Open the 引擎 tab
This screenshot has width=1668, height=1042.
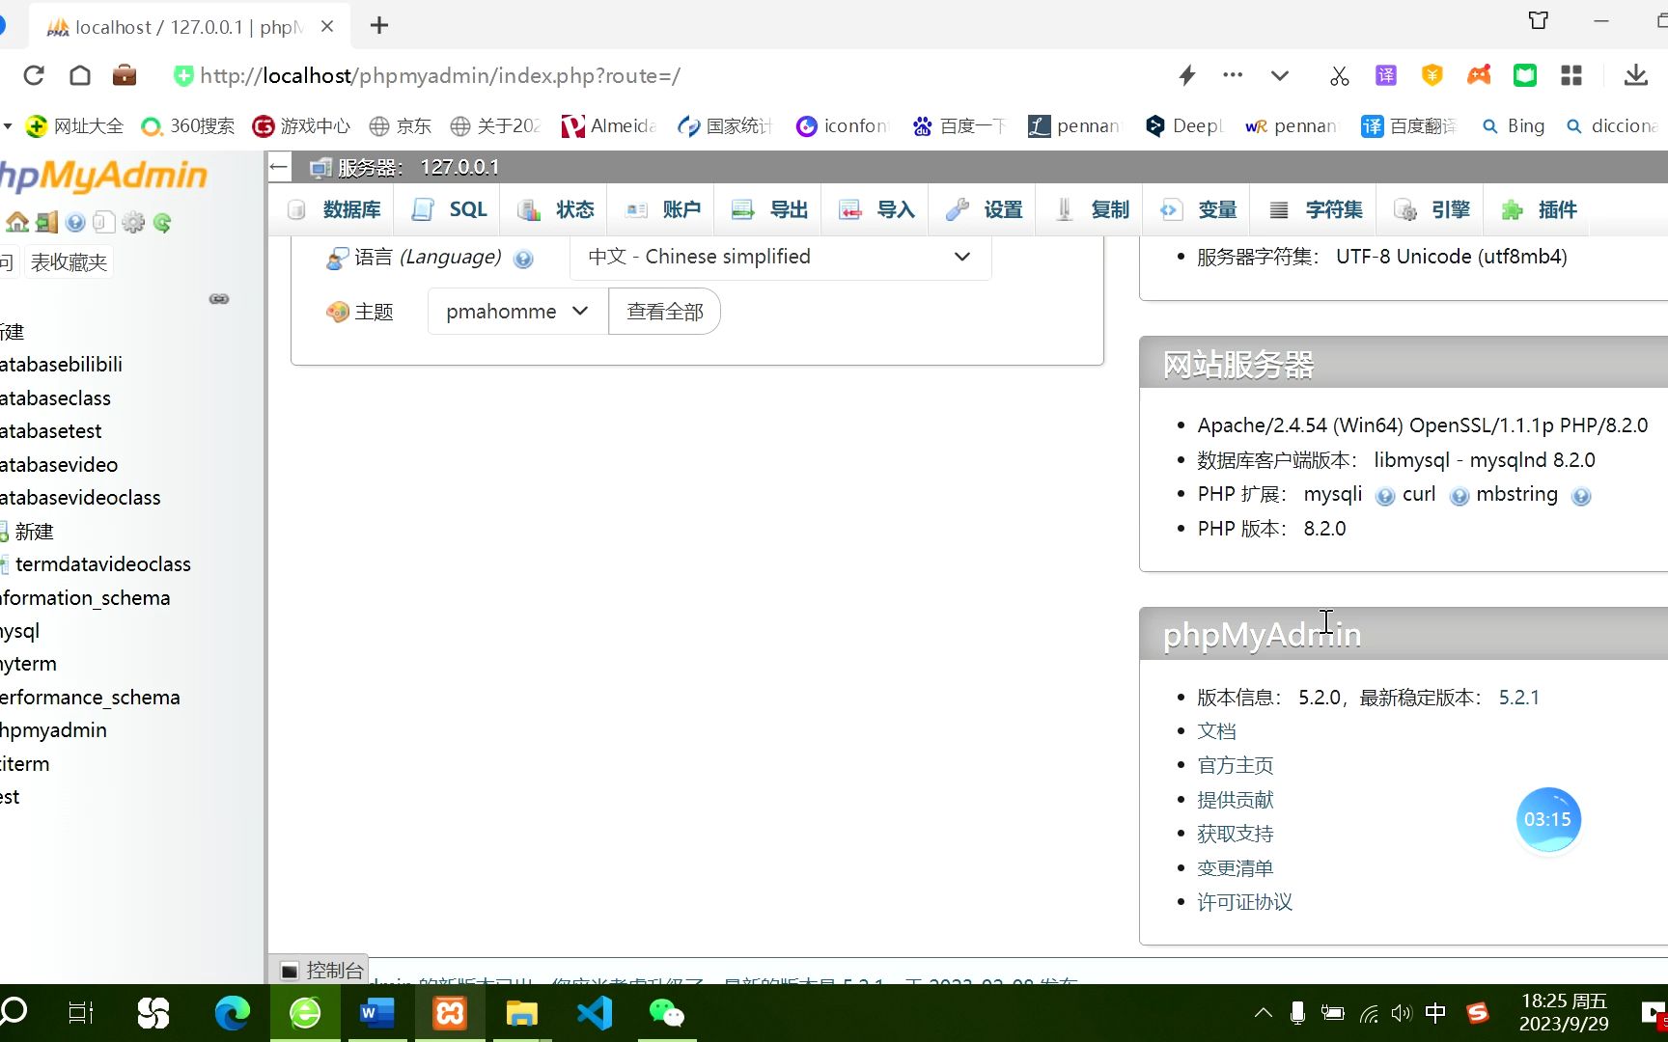[x=1432, y=209]
